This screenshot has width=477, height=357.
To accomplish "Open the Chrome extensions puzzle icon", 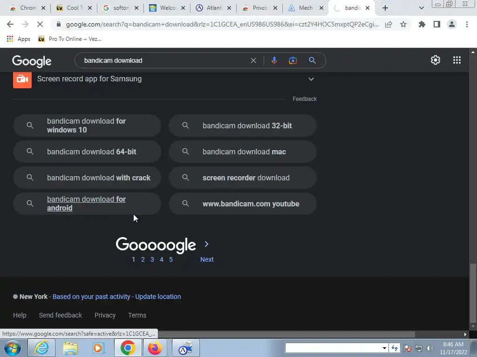I will pyautogui.click(x=422, y=24).
